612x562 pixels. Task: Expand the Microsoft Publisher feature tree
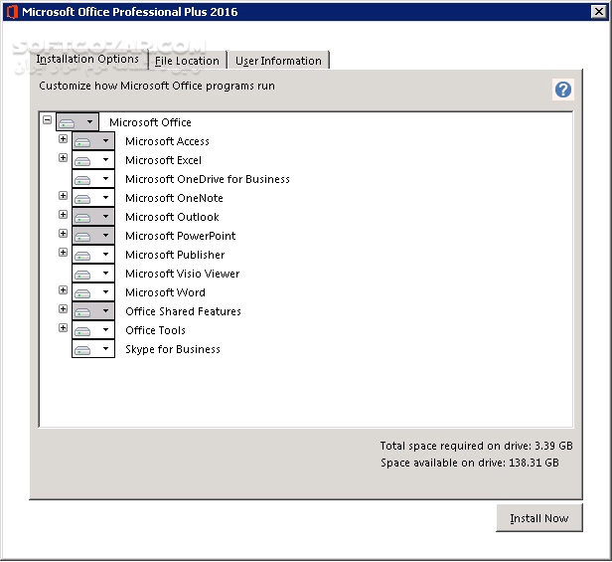[x=63, y=252]
